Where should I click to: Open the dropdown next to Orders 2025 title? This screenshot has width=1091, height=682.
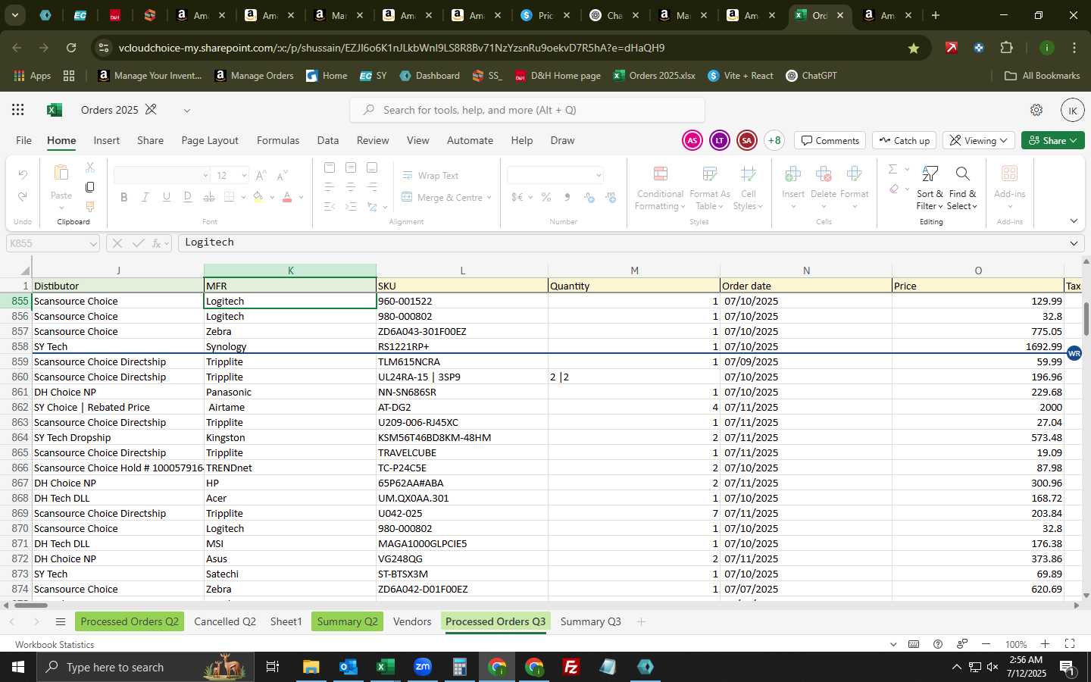(186, 111)
